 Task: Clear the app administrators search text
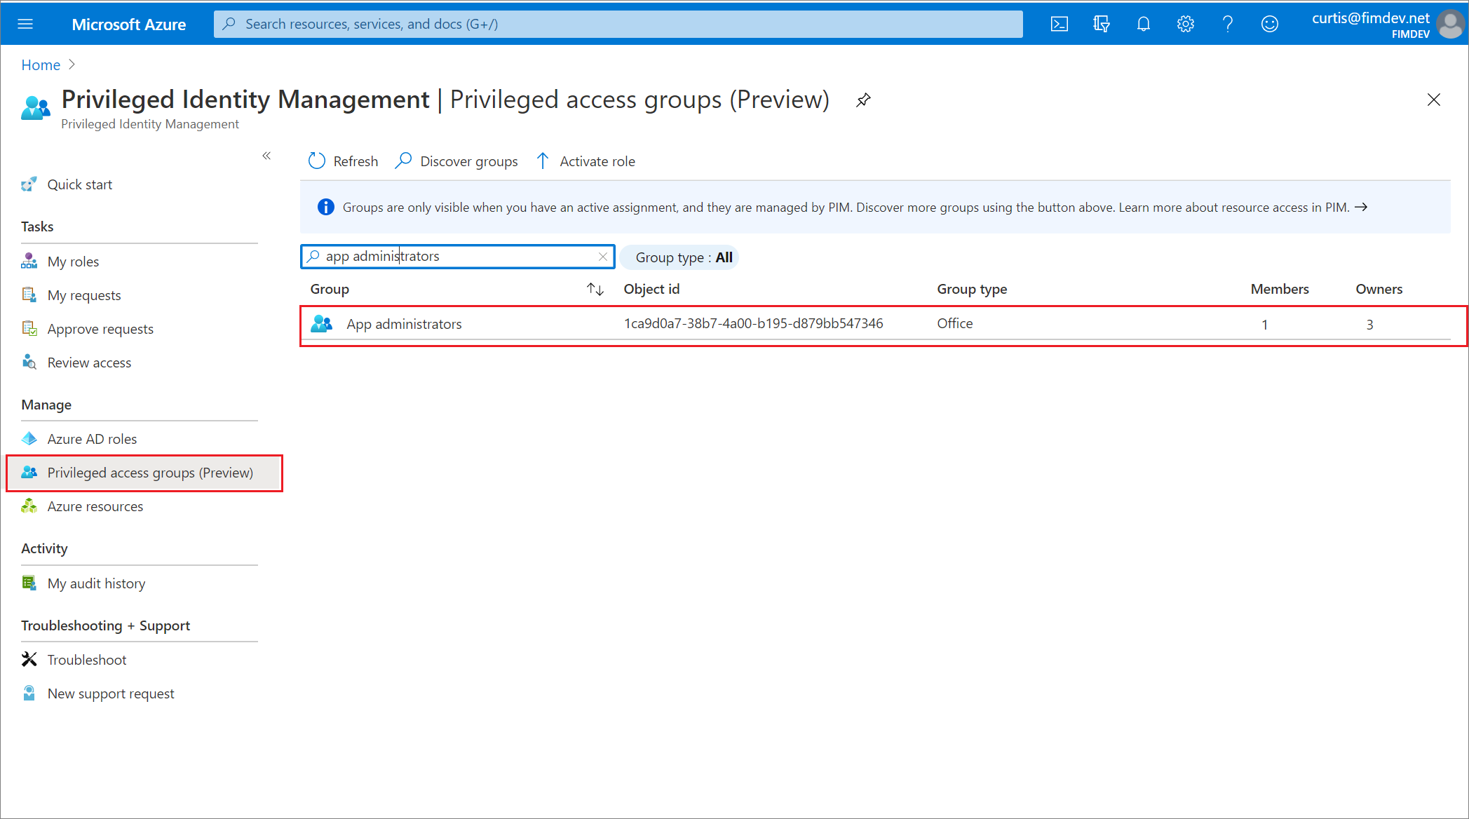602,257
